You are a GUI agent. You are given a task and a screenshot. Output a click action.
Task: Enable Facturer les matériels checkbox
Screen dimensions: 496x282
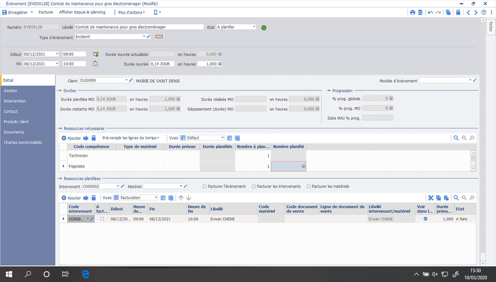308,186
